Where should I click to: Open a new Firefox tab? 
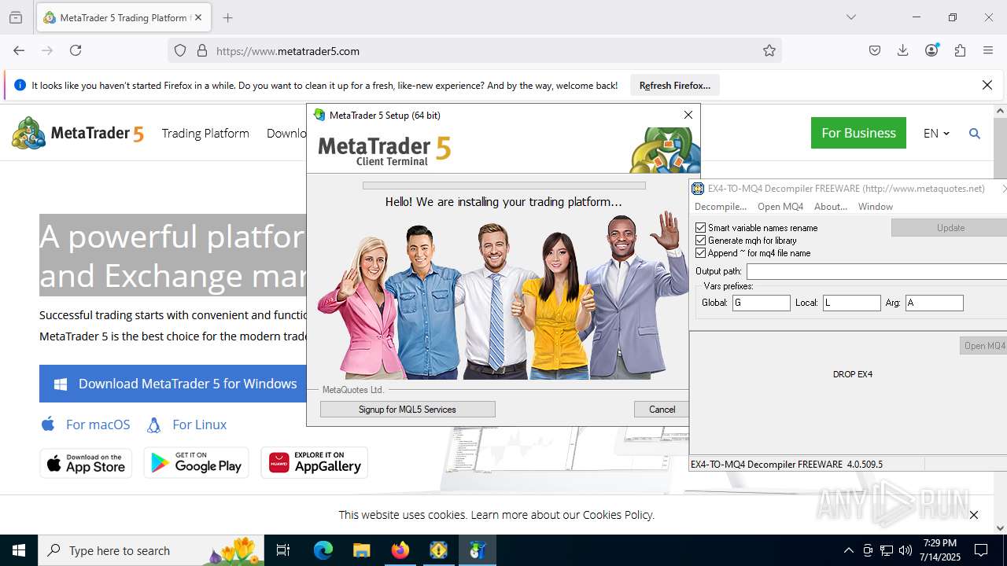[x=228, y=17]
